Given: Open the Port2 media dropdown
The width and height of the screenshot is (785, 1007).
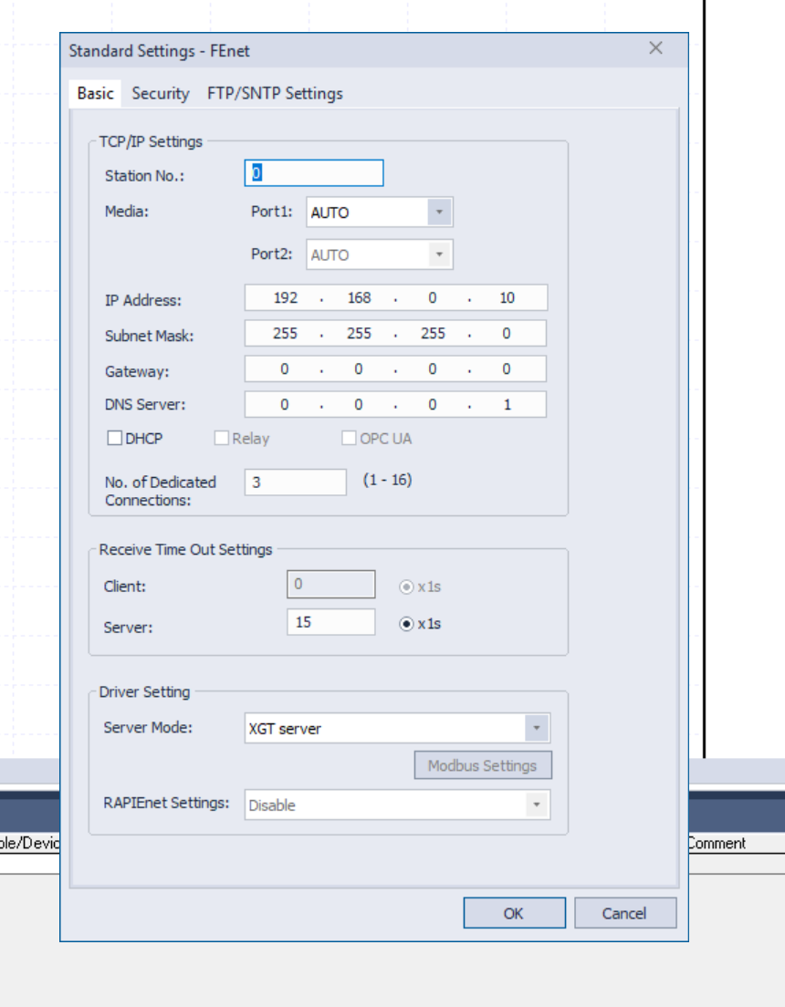Looking at the screenshot, I should 441,254.
